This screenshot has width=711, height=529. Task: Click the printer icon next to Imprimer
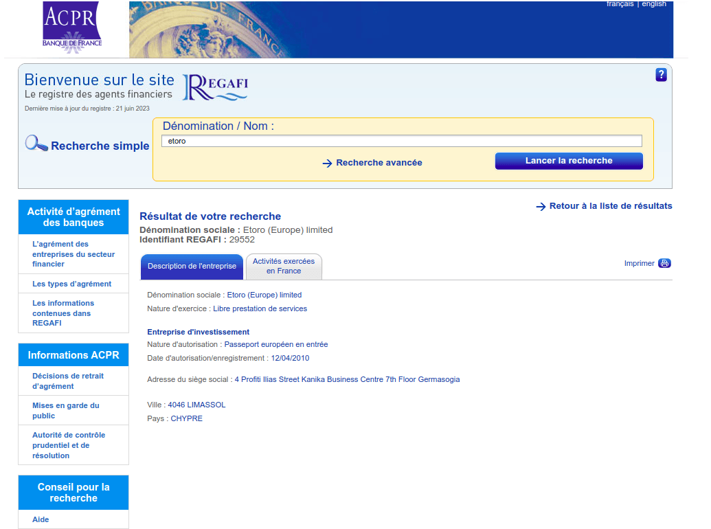664,263
